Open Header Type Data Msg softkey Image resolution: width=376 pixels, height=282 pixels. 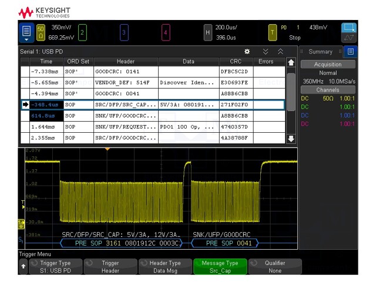[x=165, y=267]
